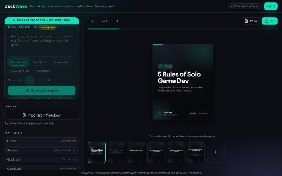282x176 pixels.
Task: Set slide count to 4
Action: point(21,80)
